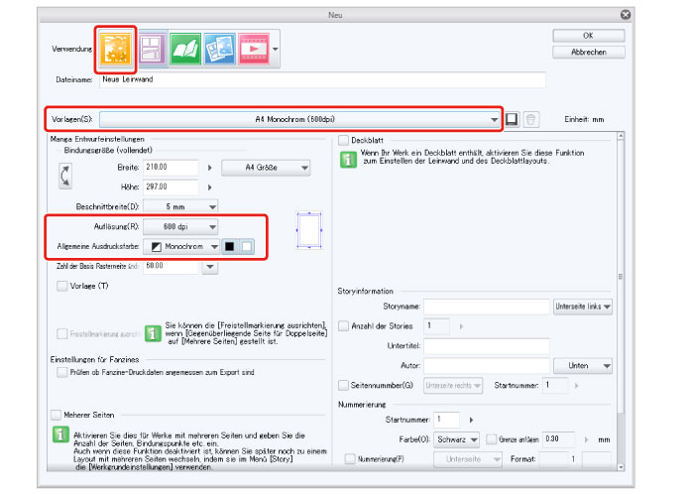
Task: Open Nummerierung Startnummer slider arrow
Action: coord(471,420)
